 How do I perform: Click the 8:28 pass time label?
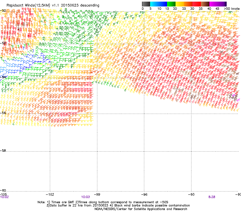(x=212, y=197)
